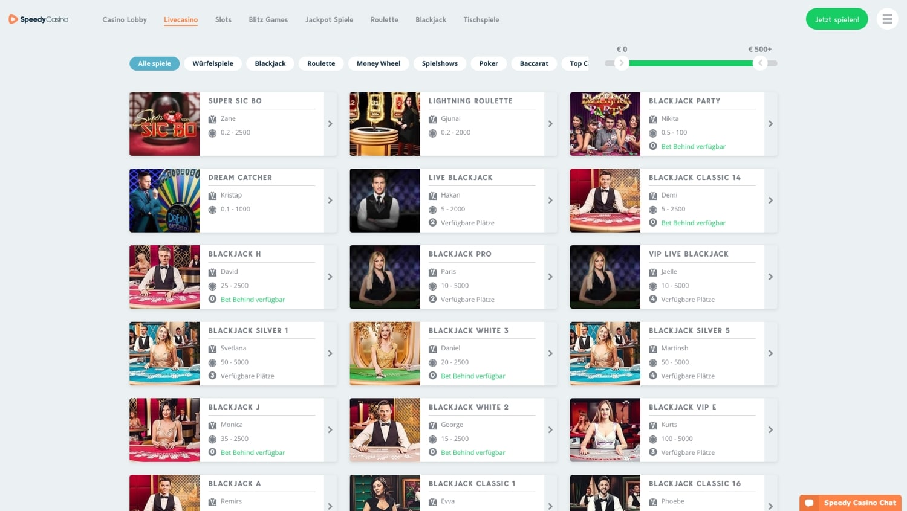The width and height of the screenshot is (907, 511).
Task: Filter games by Spielshows
Action: (440, 63)
